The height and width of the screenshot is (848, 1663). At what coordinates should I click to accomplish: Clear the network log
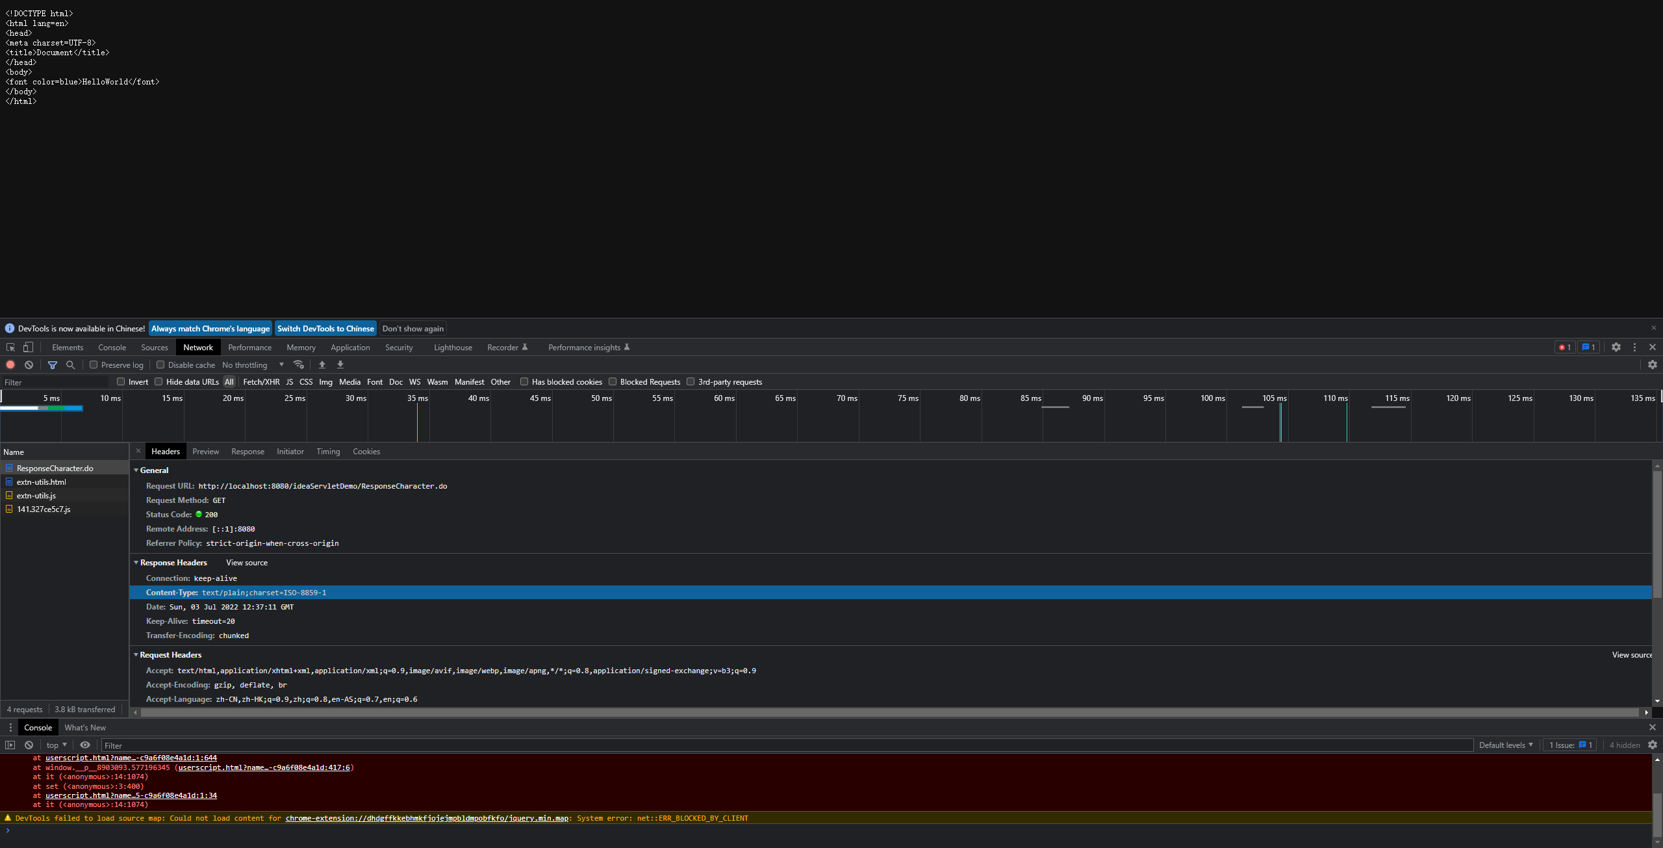[x=29, y=365]
